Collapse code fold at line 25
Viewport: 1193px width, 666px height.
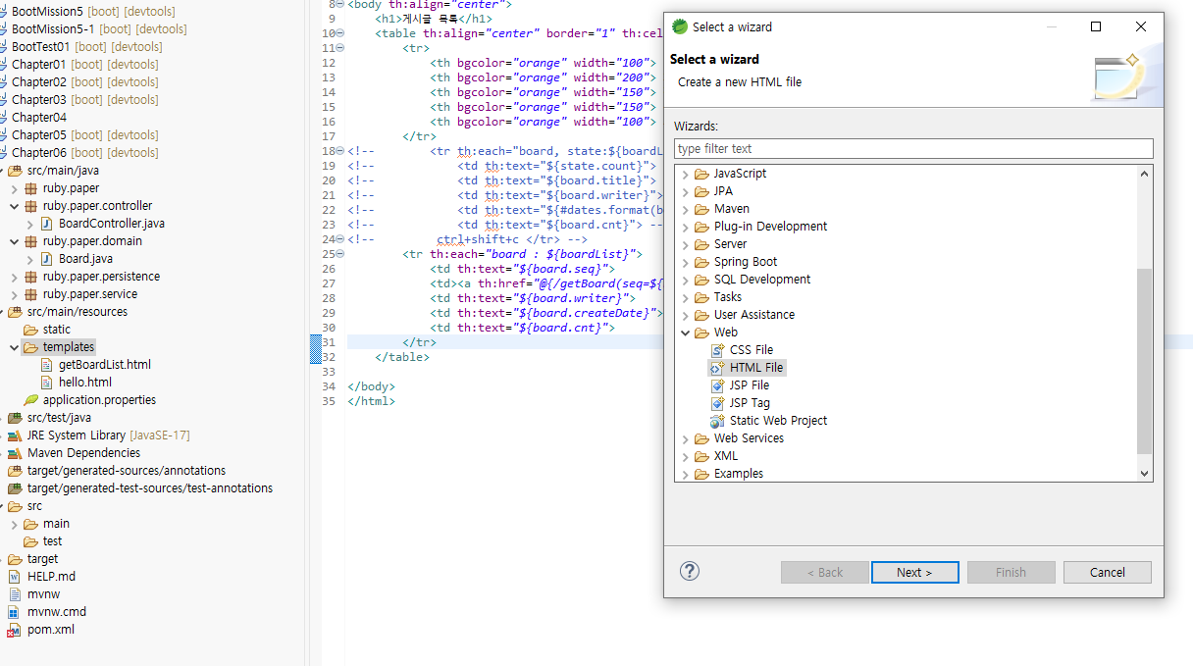pyautogui.click(x=339, y=254)
